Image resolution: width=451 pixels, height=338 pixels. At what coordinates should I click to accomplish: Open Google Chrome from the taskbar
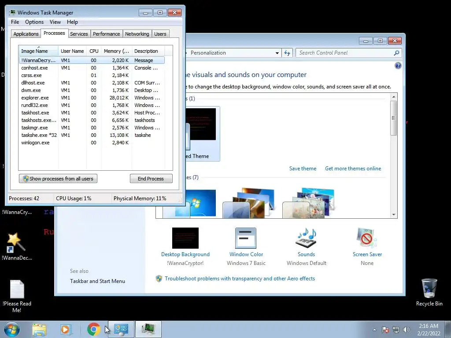pyautogui.click(x=93, y=329)
